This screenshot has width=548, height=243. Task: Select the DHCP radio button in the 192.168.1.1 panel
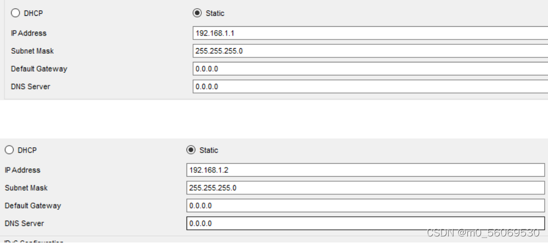(15, 14)
